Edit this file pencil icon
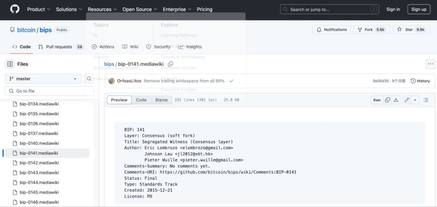437x207 pixels. [407, 100]
